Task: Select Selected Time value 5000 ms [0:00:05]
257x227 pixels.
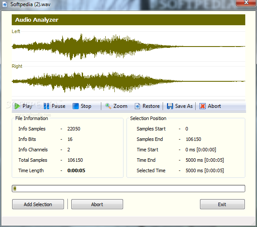Action: (205, 170)
